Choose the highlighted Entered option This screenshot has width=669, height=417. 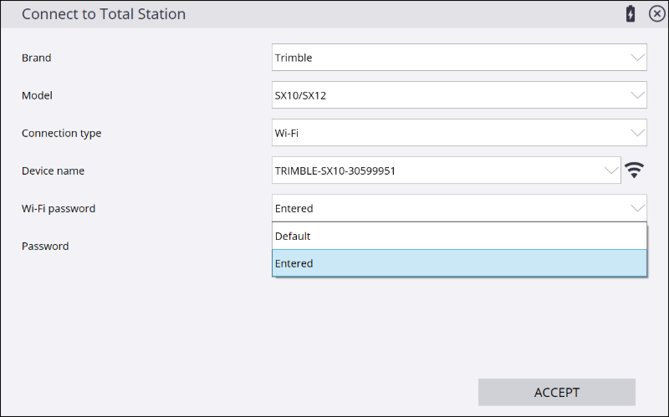[x=459, y=263]
